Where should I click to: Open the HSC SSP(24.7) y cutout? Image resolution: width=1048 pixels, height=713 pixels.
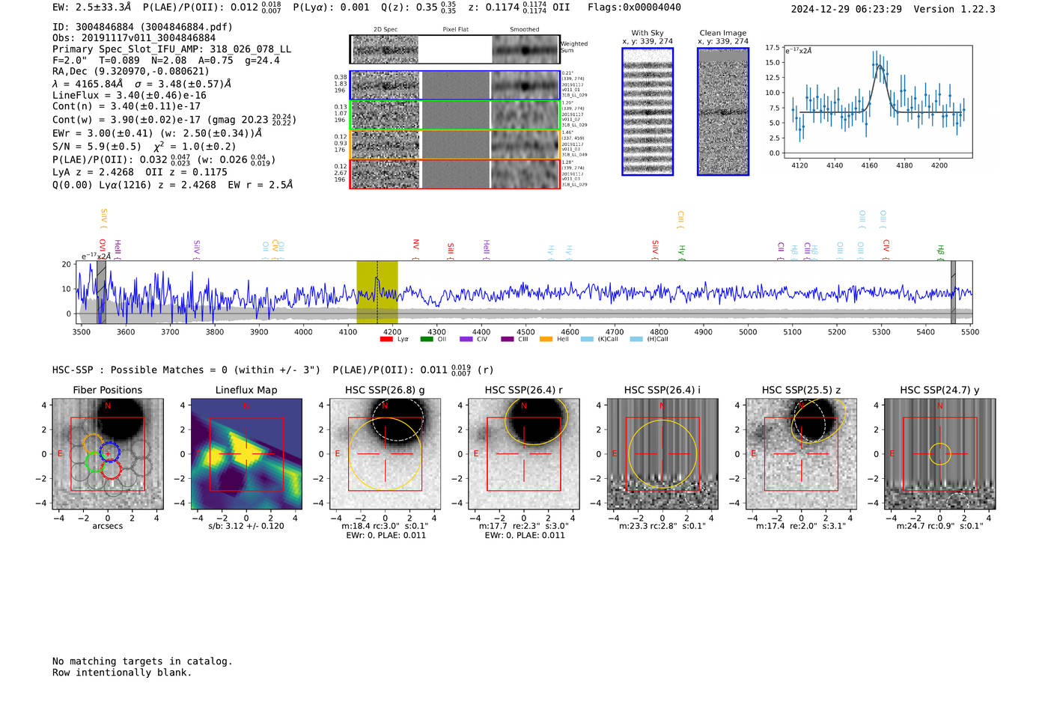940,454
